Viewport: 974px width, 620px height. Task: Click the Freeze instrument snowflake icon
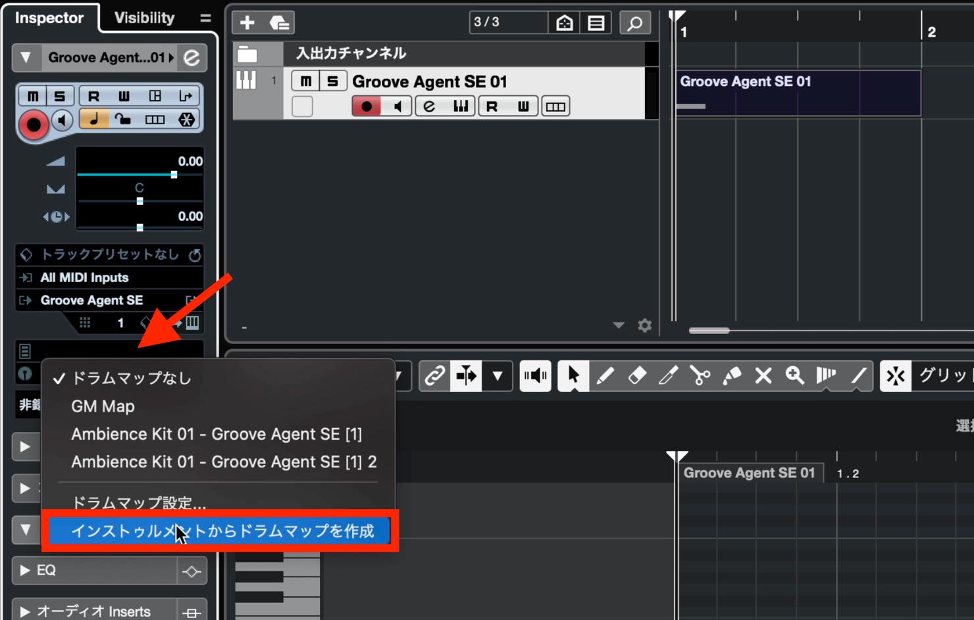pos(187,119)
